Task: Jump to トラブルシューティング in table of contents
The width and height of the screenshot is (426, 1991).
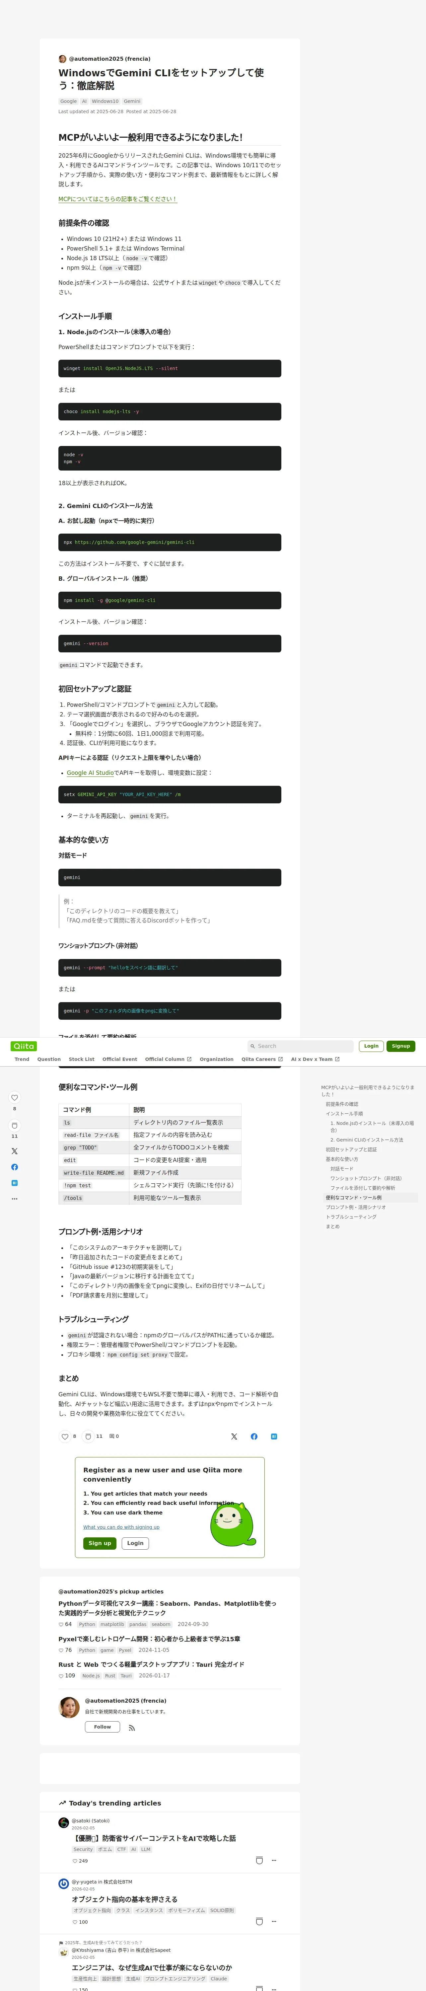Action: (x=351, y=1217)
